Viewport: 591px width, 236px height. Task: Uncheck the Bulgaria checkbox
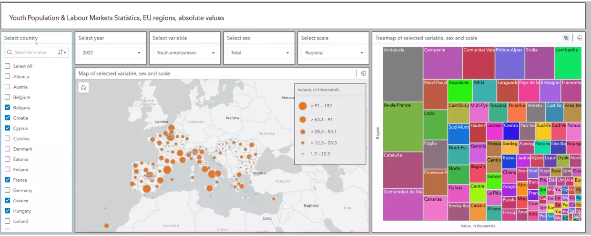pos(7,108)
